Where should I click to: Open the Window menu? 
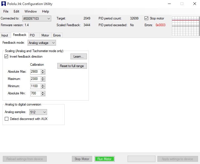(x=31, y=11)
